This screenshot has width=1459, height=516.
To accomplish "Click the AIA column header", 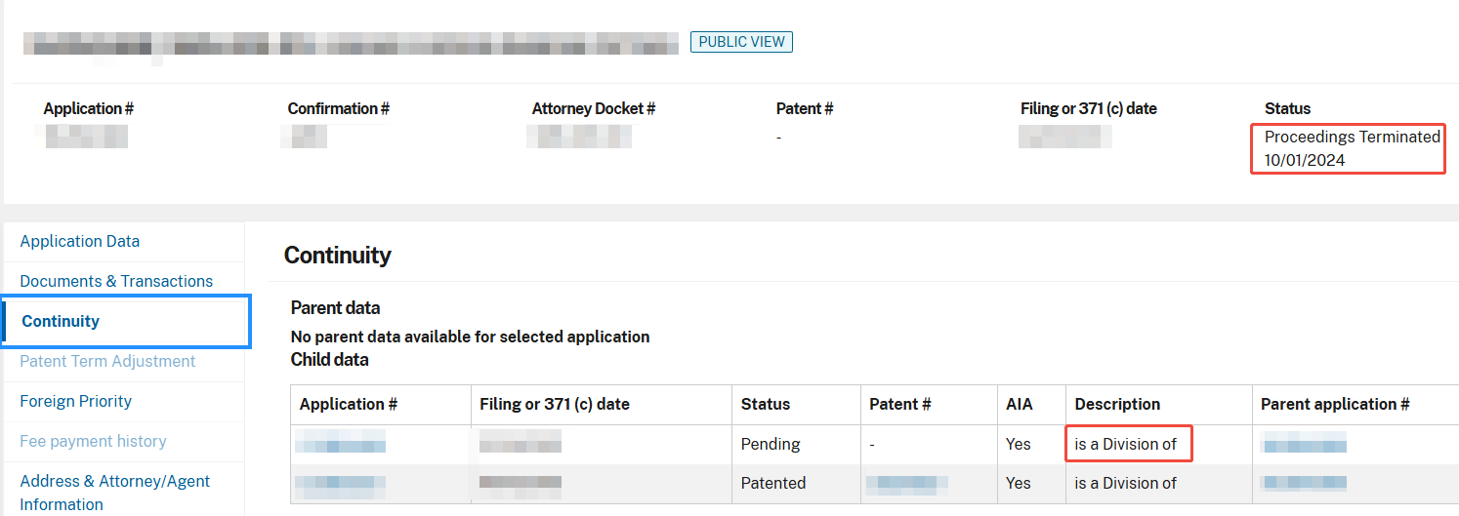I will point(1019,404).
